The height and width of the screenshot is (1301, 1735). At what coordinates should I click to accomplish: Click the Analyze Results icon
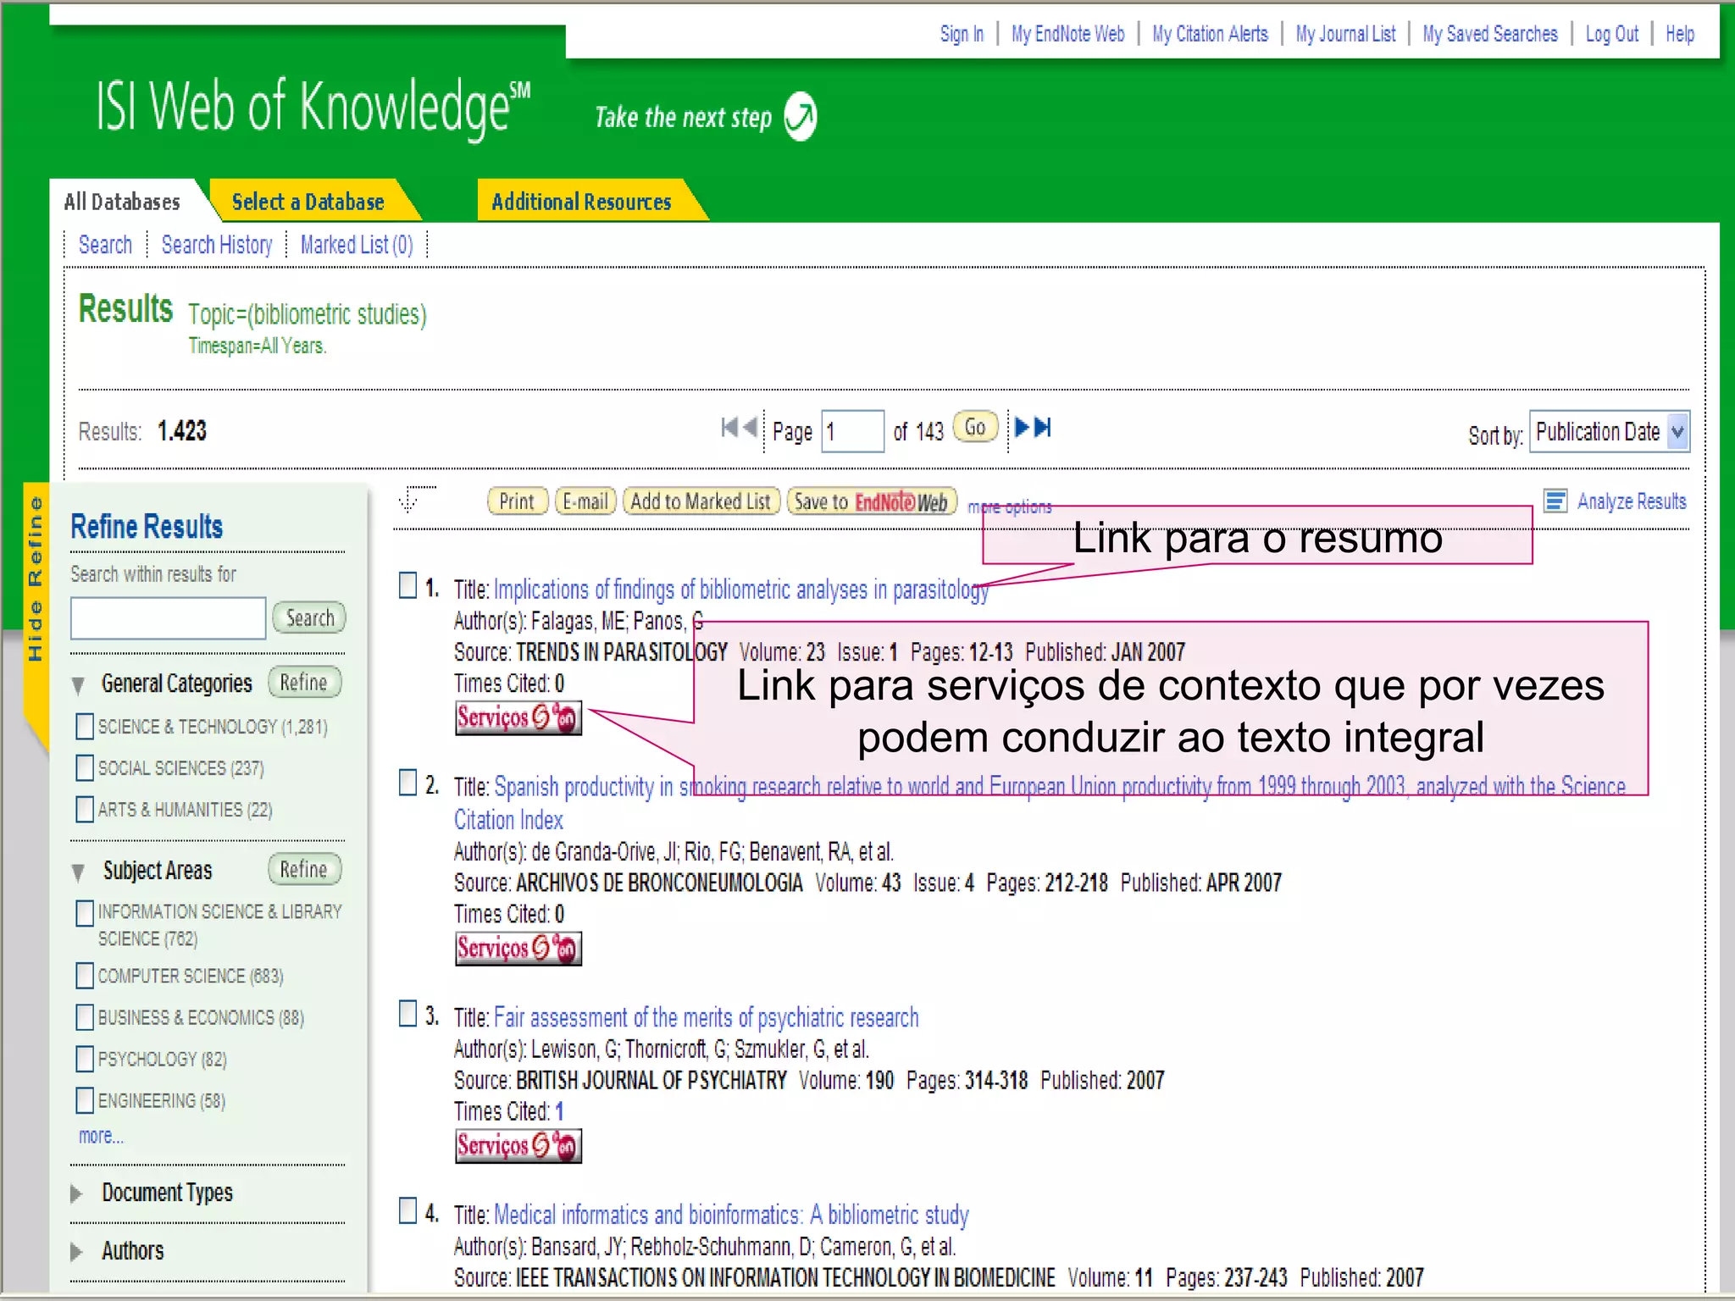click(1555, 501)
